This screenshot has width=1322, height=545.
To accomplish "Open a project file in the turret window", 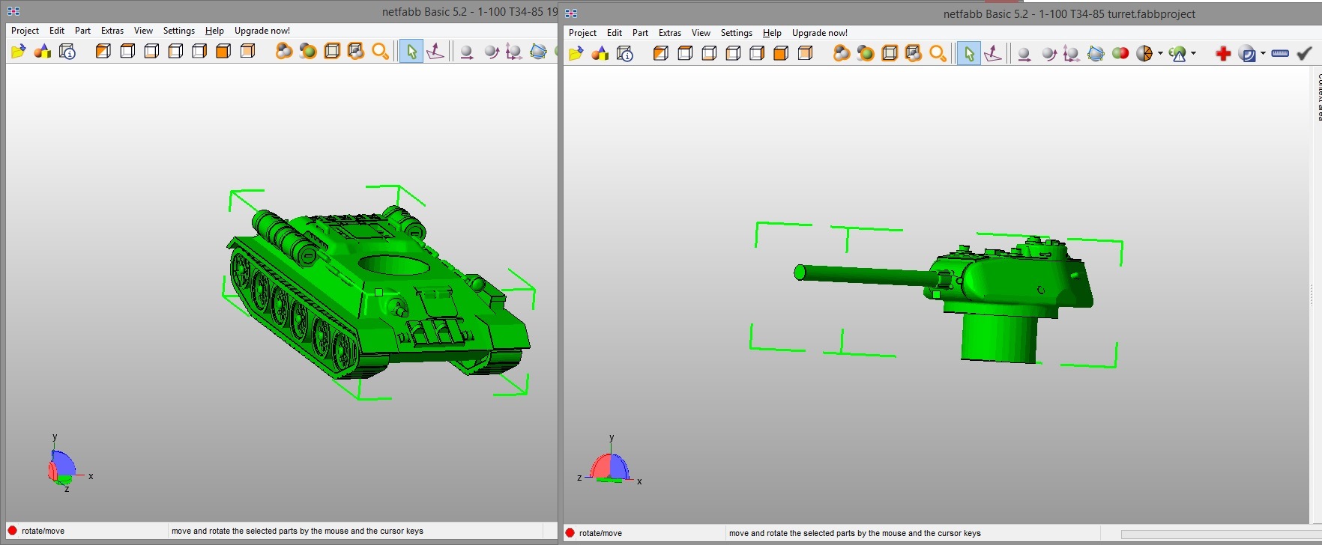I will click(576, 53).
